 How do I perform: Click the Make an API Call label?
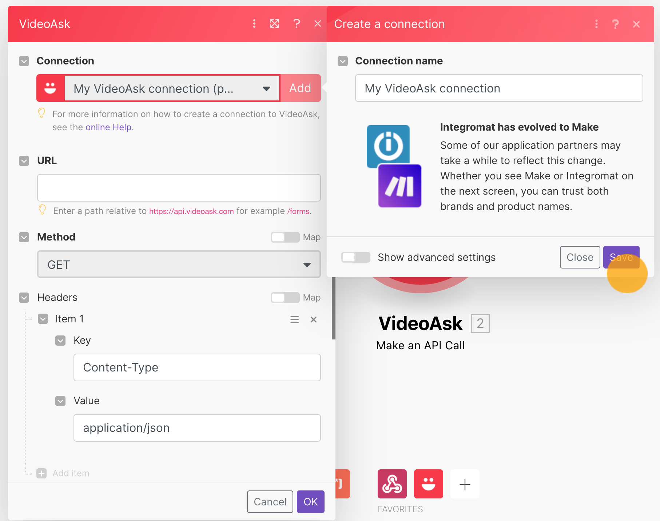tap(421, 345)
